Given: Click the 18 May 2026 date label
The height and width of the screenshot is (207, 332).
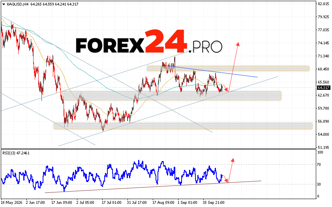Looking at the screenshot, I should coord(11,203).
